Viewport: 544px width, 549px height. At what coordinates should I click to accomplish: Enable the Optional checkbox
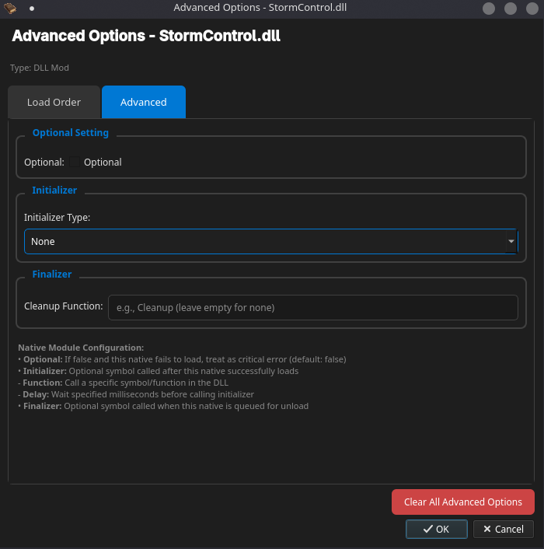coord(75,163)
